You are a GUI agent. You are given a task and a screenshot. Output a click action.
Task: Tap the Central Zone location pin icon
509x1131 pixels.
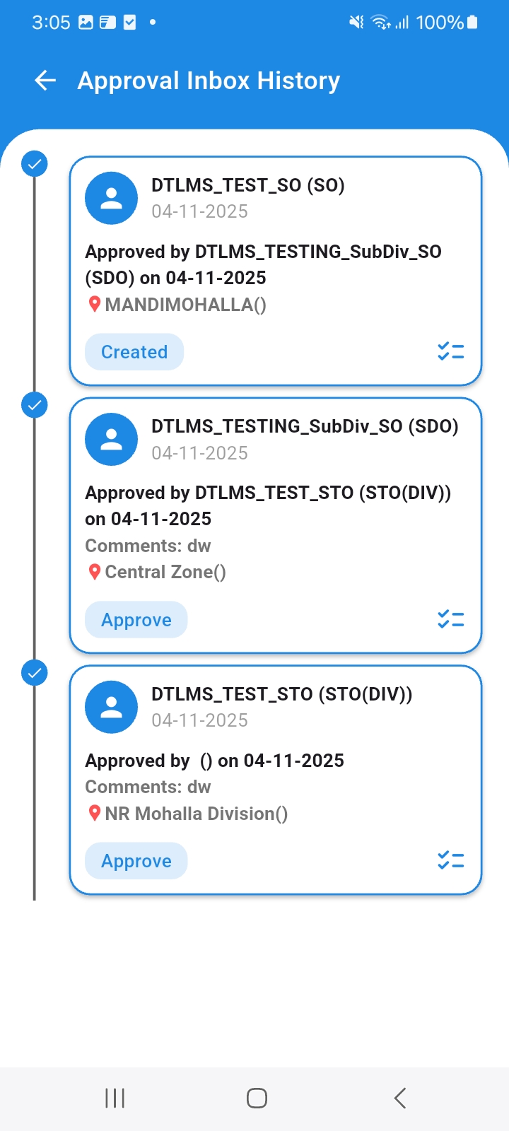point(94,572)
